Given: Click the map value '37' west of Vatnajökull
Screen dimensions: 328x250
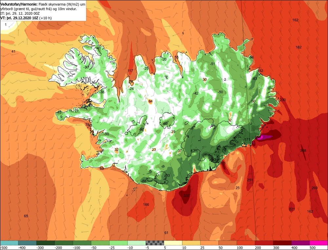Looking at the screenshot, I should pyautogui.click(x=180, y=151).
